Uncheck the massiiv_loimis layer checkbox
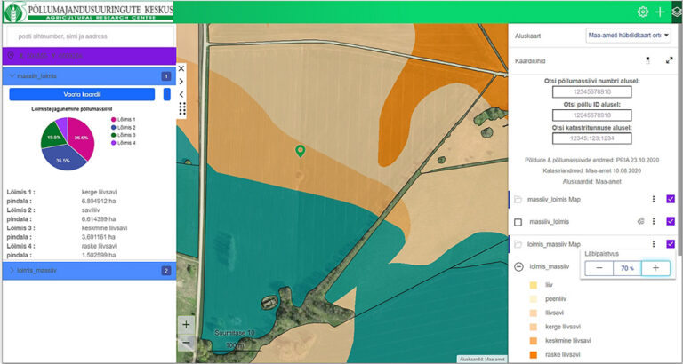 (x=671, y=221)
